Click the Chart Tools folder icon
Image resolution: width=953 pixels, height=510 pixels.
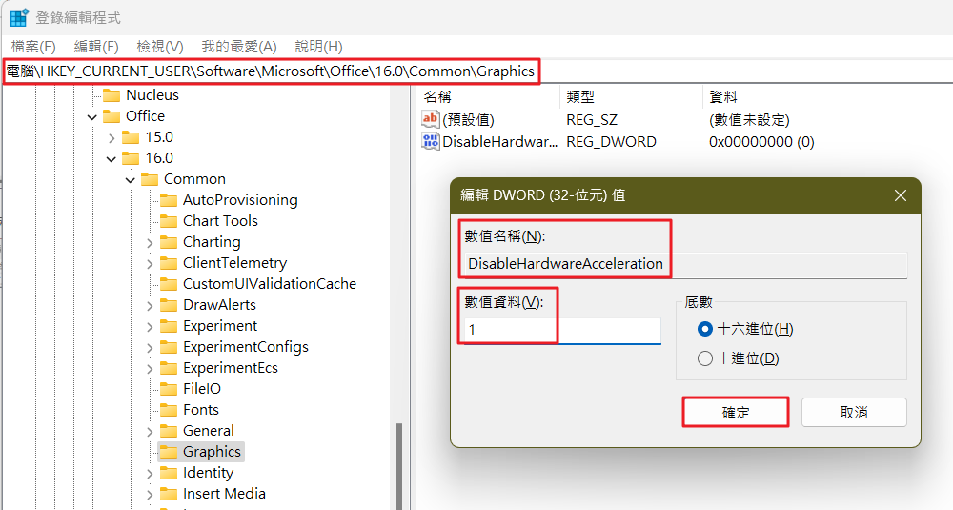coord(169,221)
